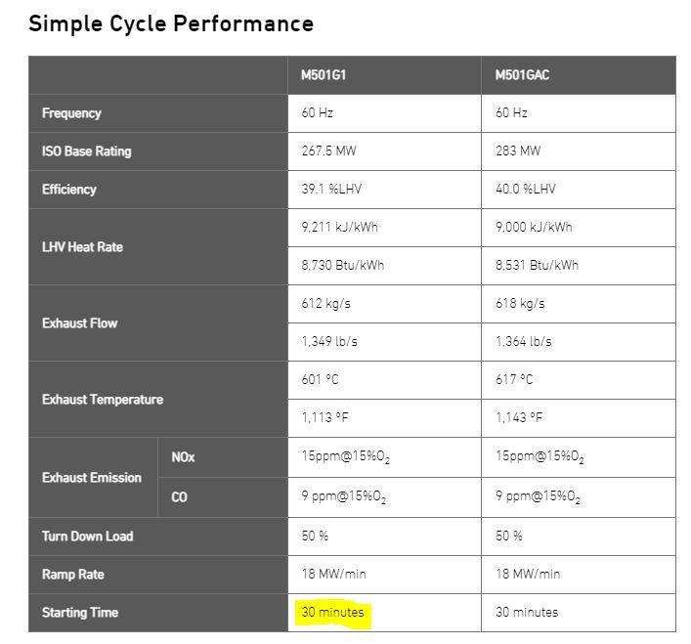Select the 267.5 MW value cell
This screenshot has width=691, height=644.
384,151
